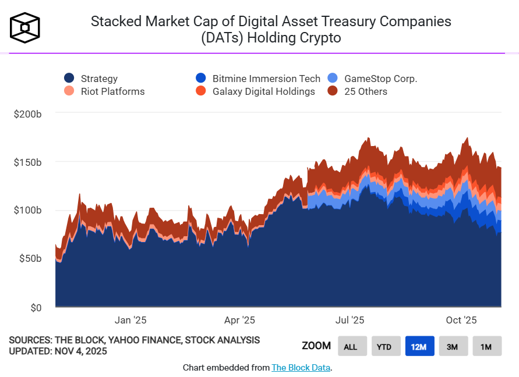
Task: Switch zoom to YTD
Action: (384, 347)
